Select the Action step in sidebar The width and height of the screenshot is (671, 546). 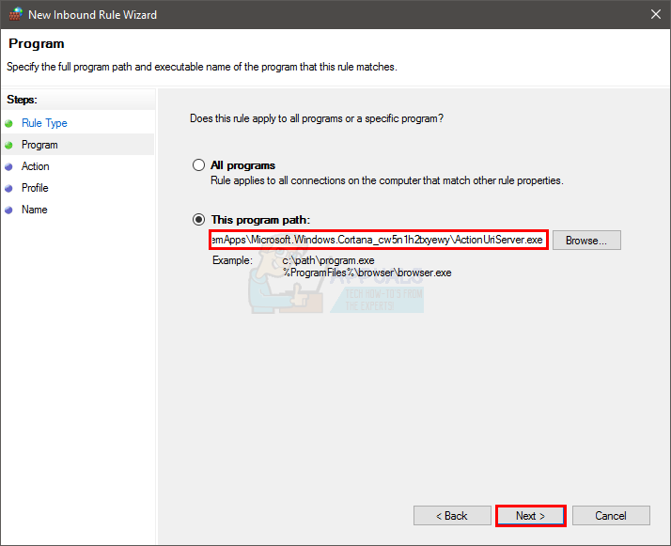35,166
